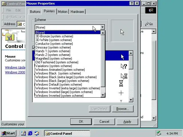Viewport: 183px width, 137px height.
Task: Open the Hardware tab
Action: click(77, 12)
